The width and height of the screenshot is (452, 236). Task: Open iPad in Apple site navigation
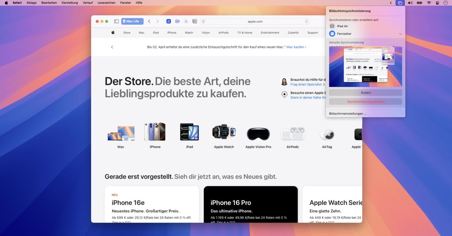coord(156,33)
